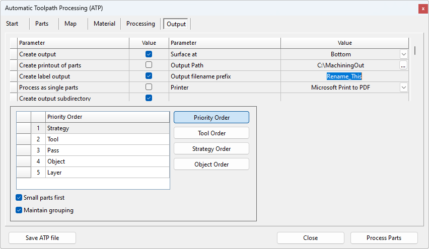Click the Output filename prefix field

tap(344, 76)
